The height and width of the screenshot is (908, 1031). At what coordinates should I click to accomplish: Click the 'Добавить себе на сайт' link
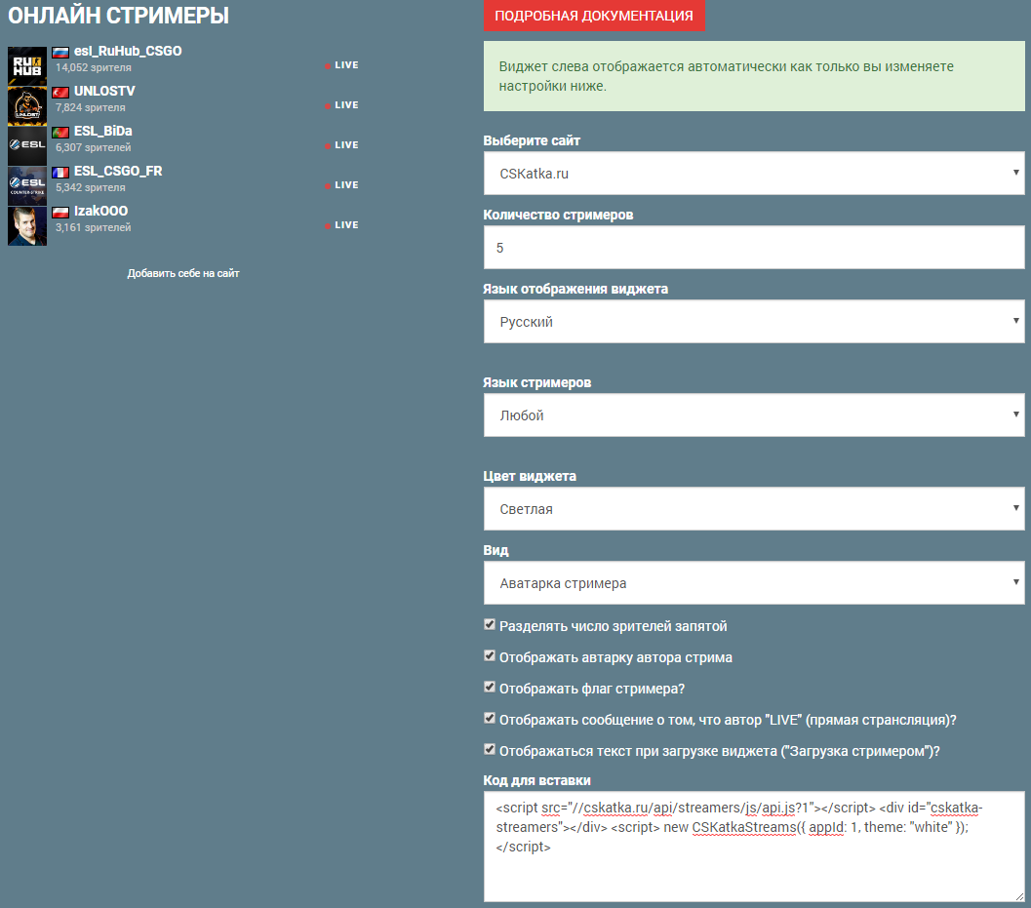[183, 273]
